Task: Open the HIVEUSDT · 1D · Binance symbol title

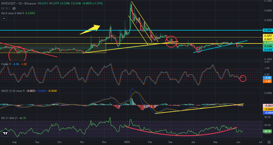Action: tap(18, 4)
